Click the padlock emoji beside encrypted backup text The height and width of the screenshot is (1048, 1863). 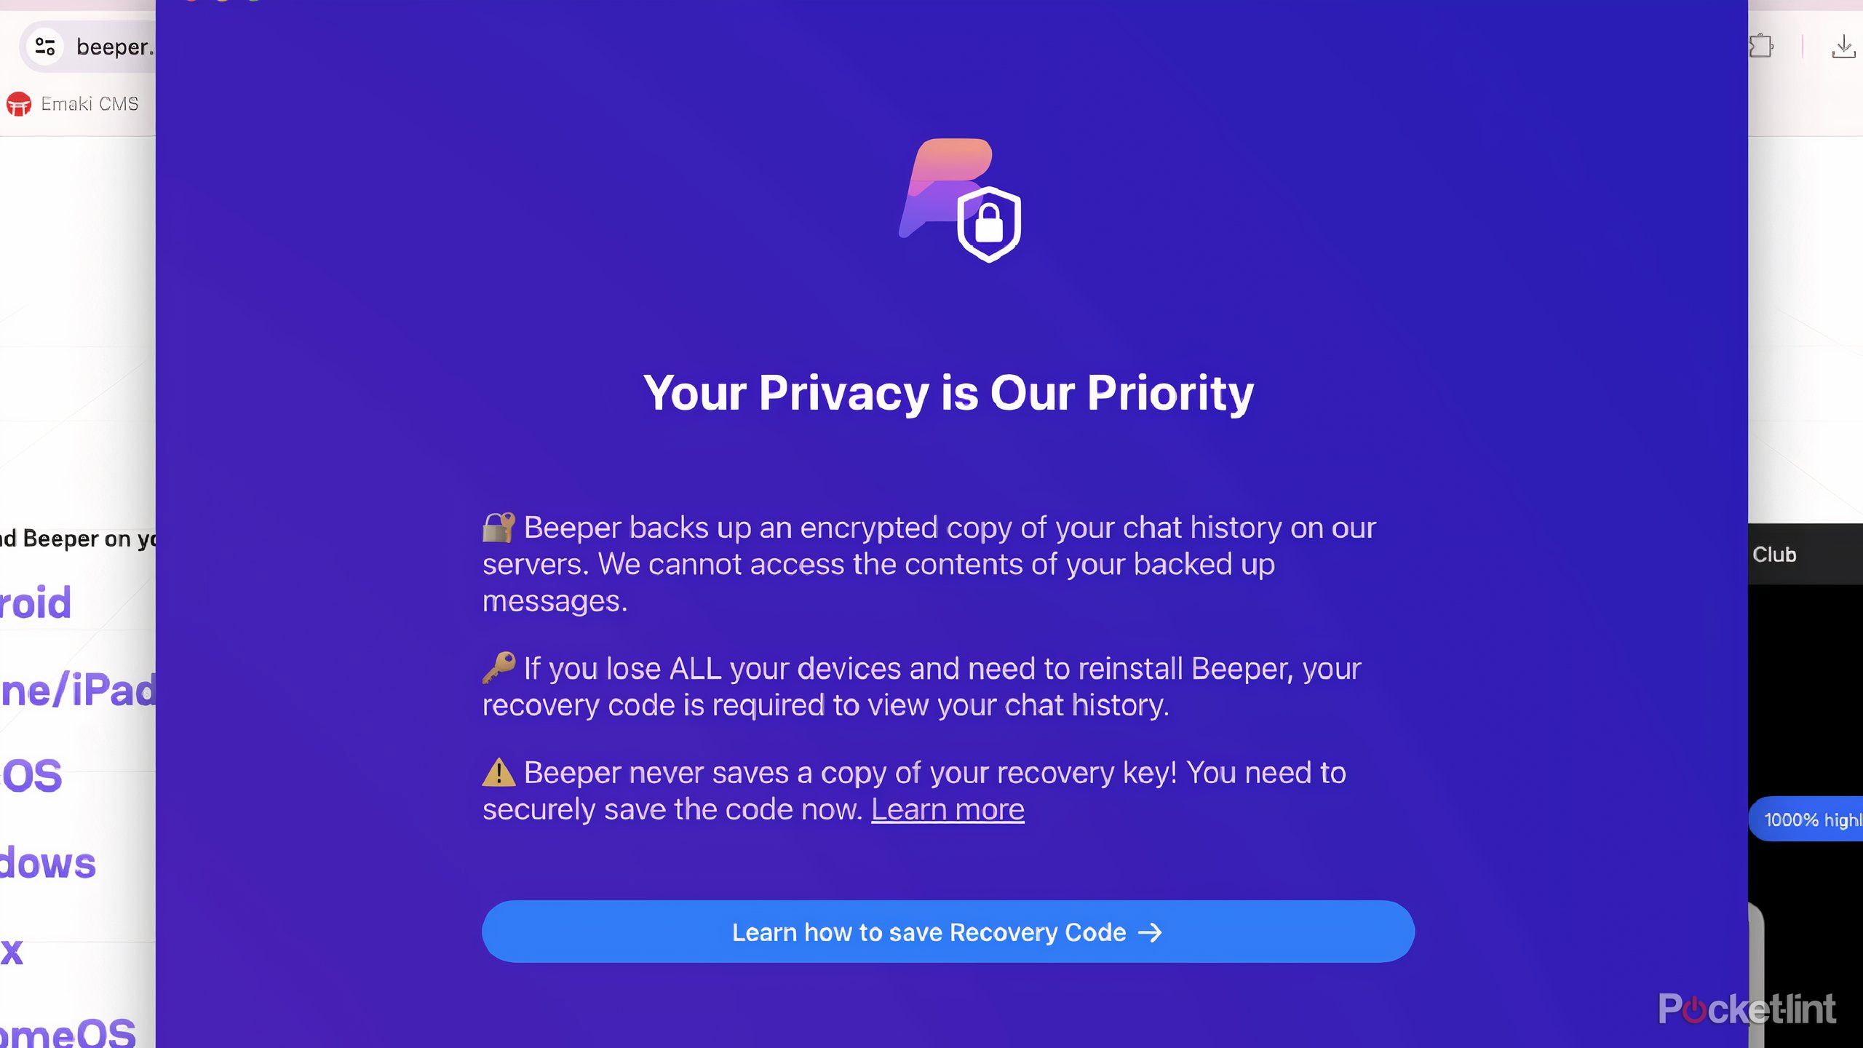point(498,528)
